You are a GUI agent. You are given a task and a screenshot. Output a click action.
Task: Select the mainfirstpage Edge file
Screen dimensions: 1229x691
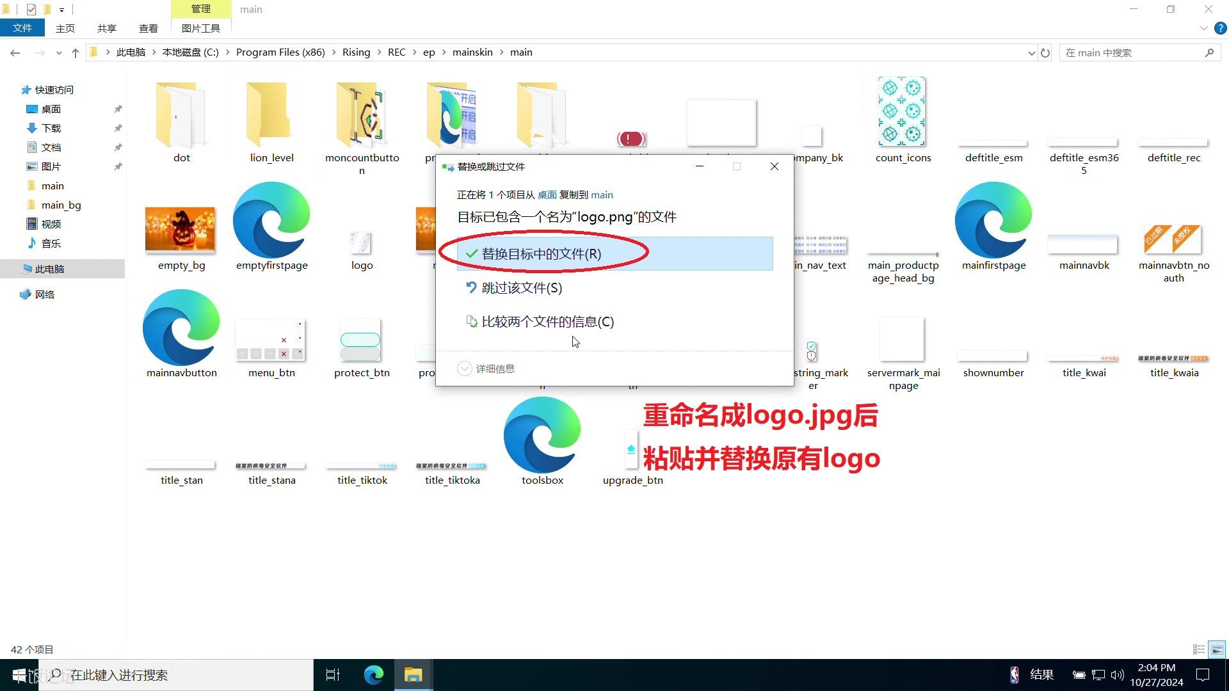point(993,227)
